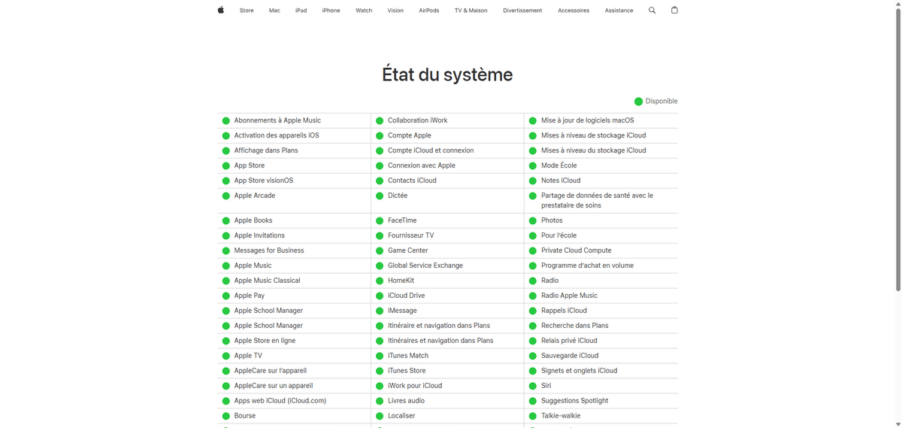902x428 pixels.
Task: Click the status dot beside Game Center
Action: (x=380, y=251)
